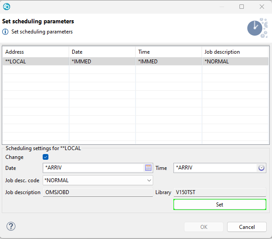Screen dimensions: 272x239
Task: Click the application icon in title bar
Action: click(x=7, y=7)
